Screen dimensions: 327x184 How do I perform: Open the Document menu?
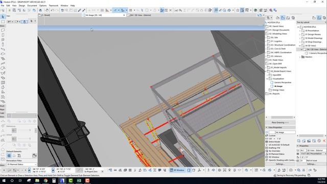click(32, 6)
